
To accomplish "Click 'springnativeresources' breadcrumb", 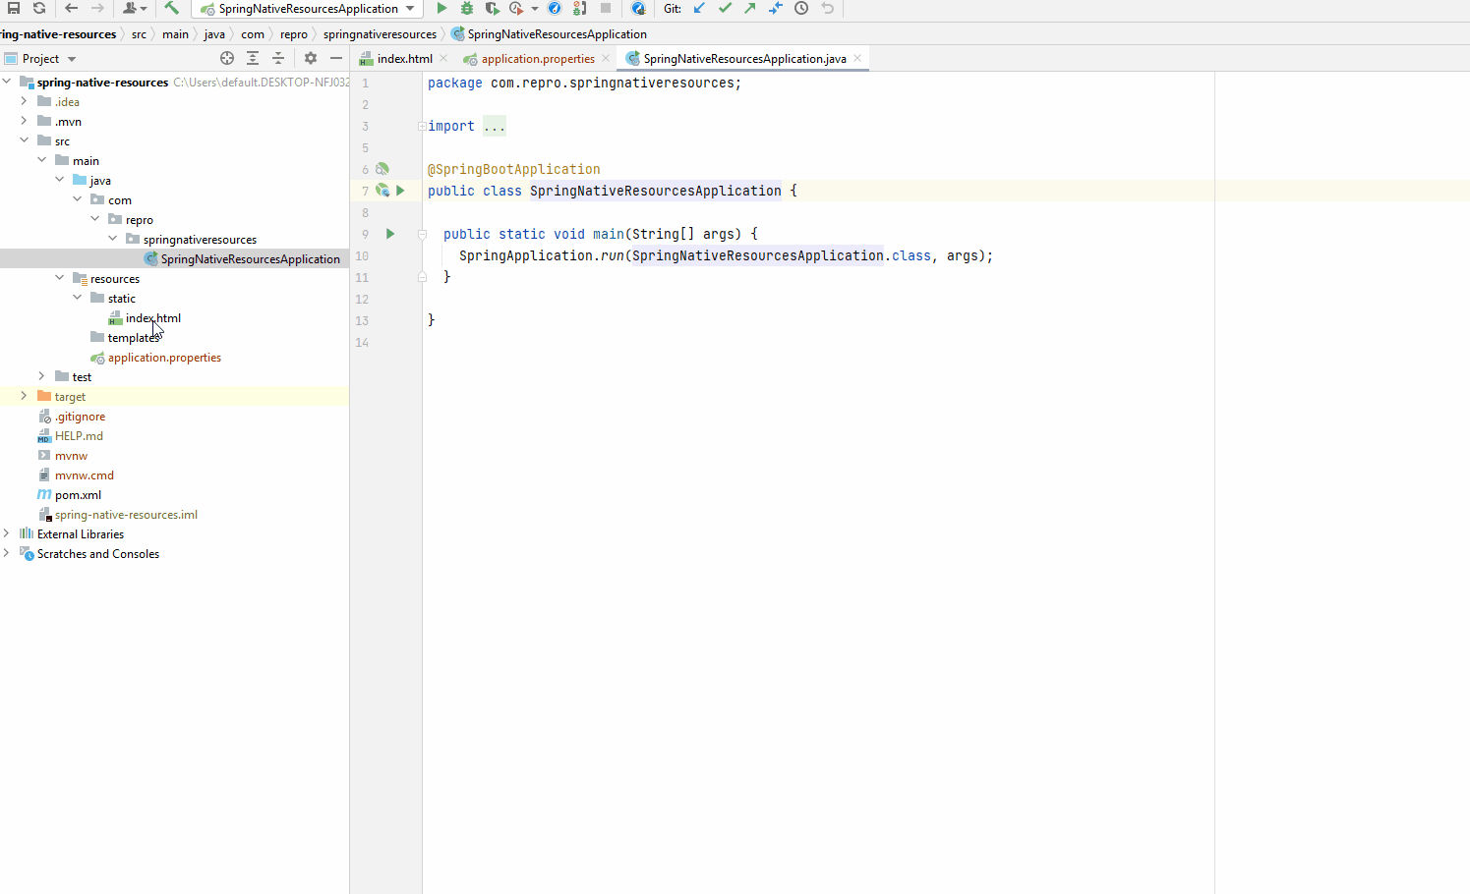I will [380, 34].
